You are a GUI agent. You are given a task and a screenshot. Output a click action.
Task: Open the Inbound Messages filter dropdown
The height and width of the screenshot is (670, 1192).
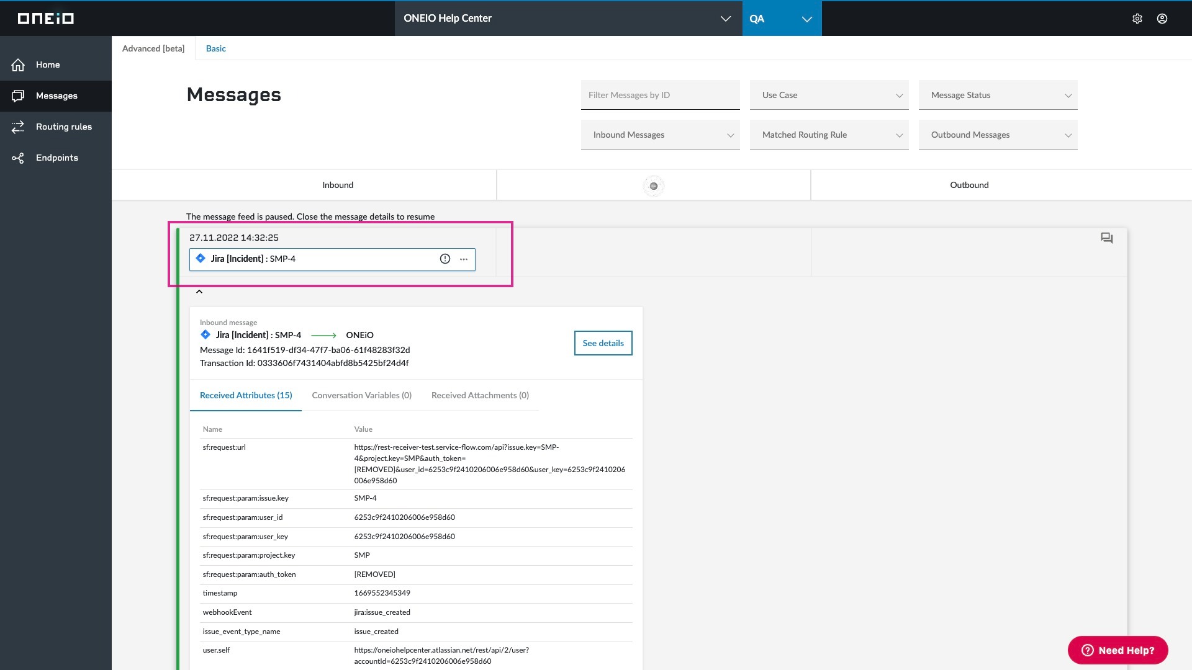pyautogui.click(x=660, y=135)
